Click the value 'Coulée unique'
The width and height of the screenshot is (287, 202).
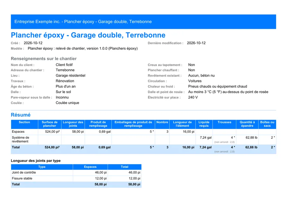67,103
